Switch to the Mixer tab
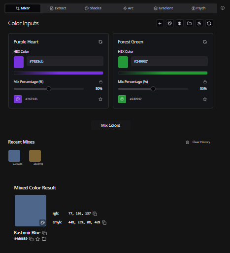This screenshot has width=230, height=253. 23,8
